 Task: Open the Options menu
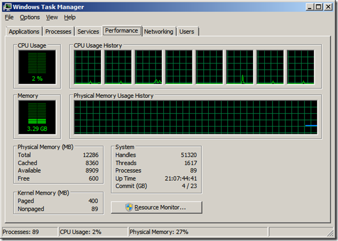coord(30,17)
